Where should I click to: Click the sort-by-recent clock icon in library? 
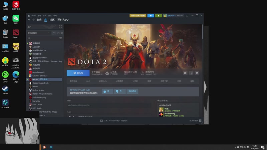58,33
